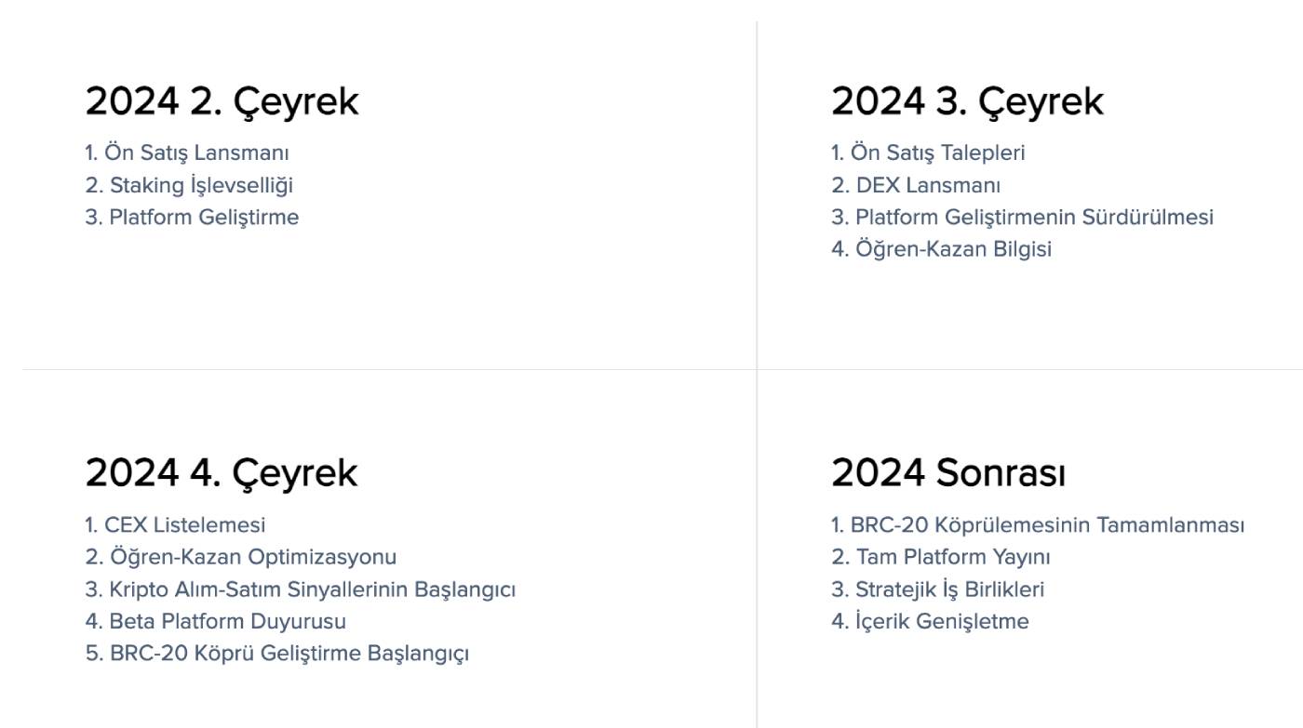Click "Beta Platform Duyurusu" item
The height and width of the screenshot is (728, 1303).
pos(228,621)
